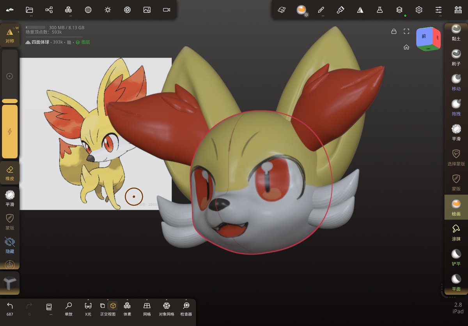Open the camera settings menu
This screenshot has width=468, height=326.
(x=167, y=10)
